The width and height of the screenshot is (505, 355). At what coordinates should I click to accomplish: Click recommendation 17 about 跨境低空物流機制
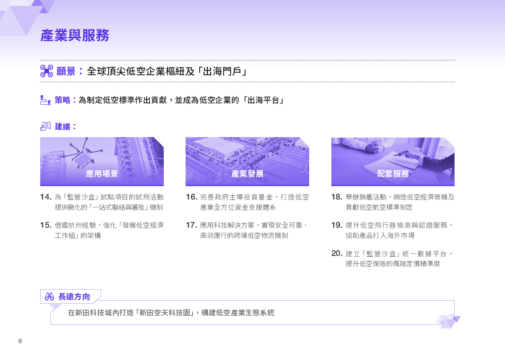[247, 230]
